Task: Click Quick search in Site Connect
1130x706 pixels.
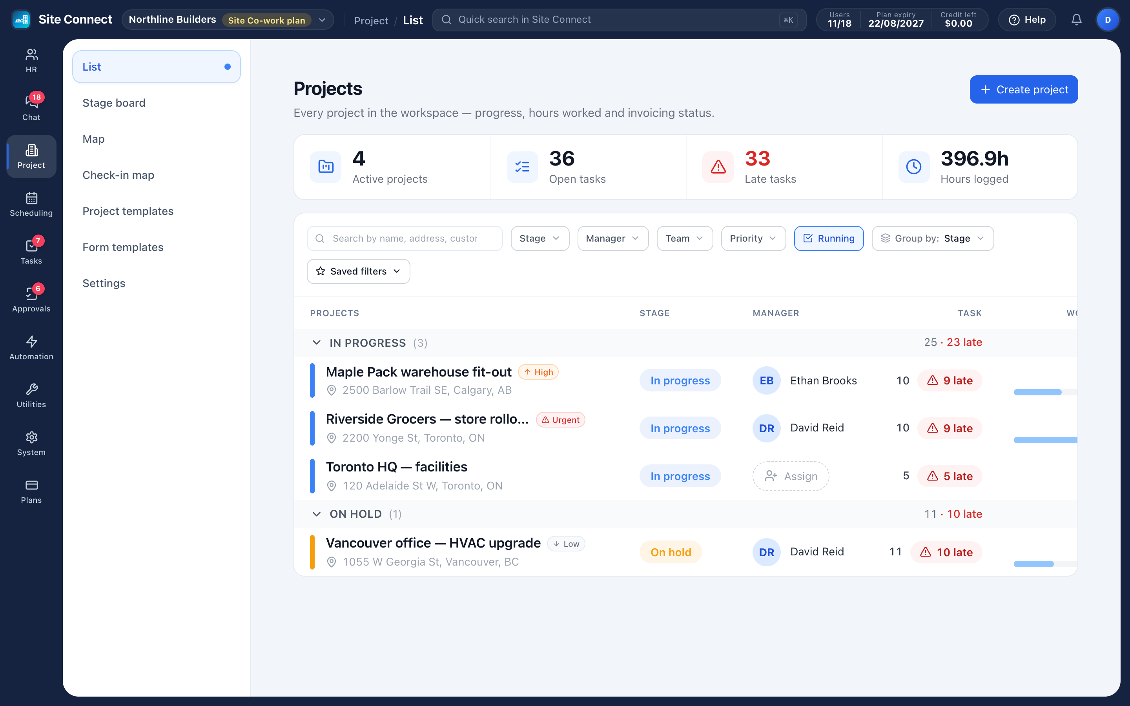Action: [x=619, y=20]
